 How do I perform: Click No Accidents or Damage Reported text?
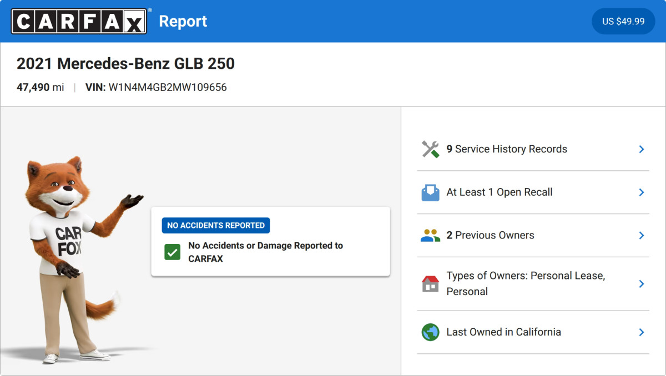coord(265,252)
